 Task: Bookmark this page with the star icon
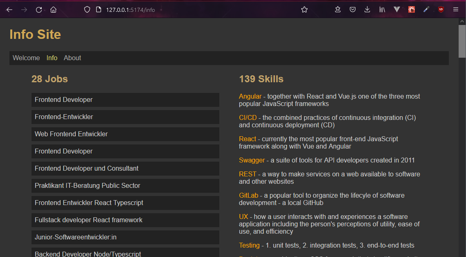[304, 10]
